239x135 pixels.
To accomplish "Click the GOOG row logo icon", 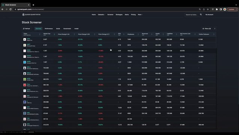I will (x=25, y=51).
